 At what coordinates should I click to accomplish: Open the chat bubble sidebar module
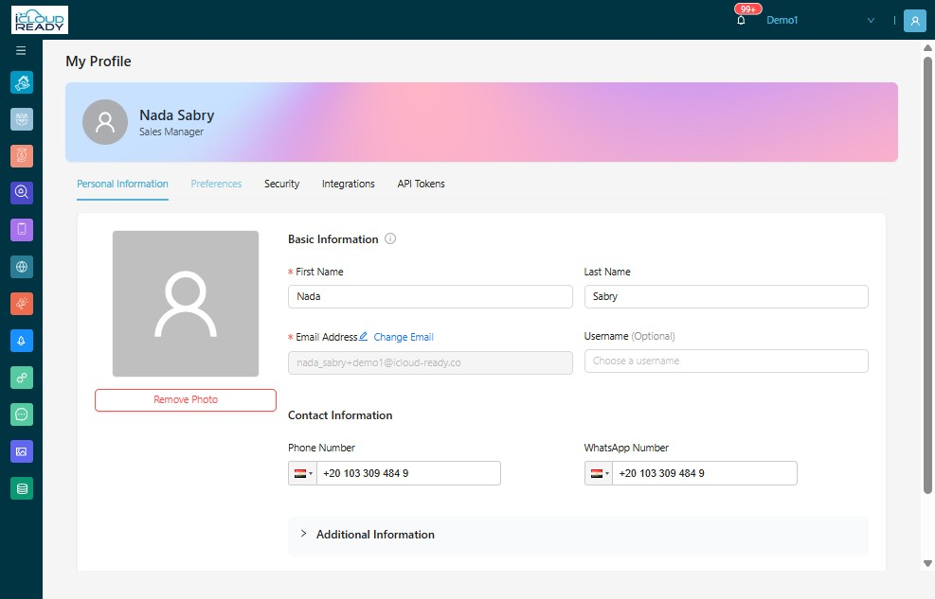(22, 414)
